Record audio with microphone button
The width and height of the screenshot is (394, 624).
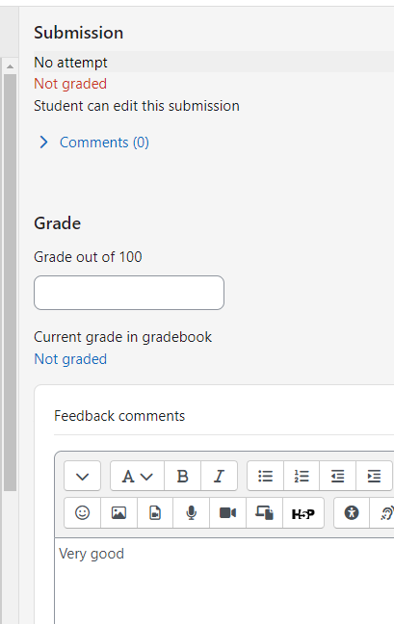point(192,513)
